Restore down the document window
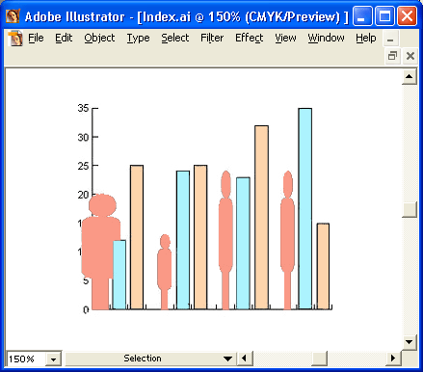Image resolution: width=423 pixels, height=372 pixels. click(392, 56)
